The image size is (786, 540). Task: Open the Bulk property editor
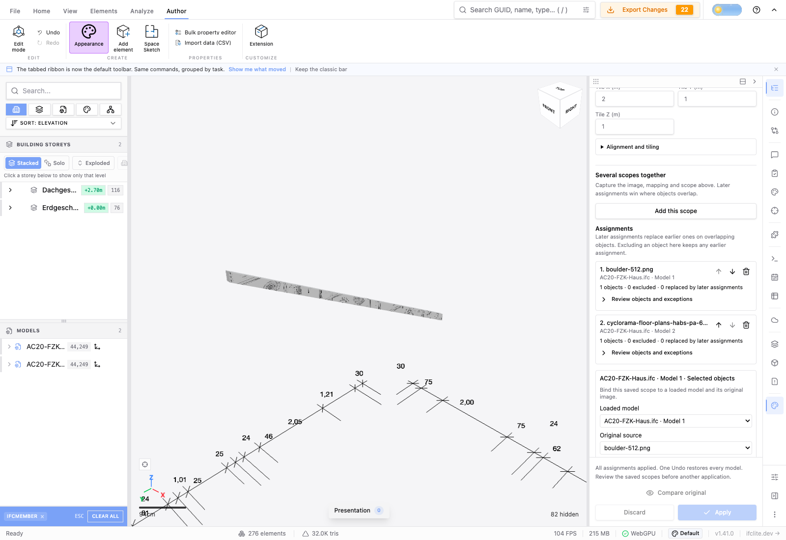206,32
